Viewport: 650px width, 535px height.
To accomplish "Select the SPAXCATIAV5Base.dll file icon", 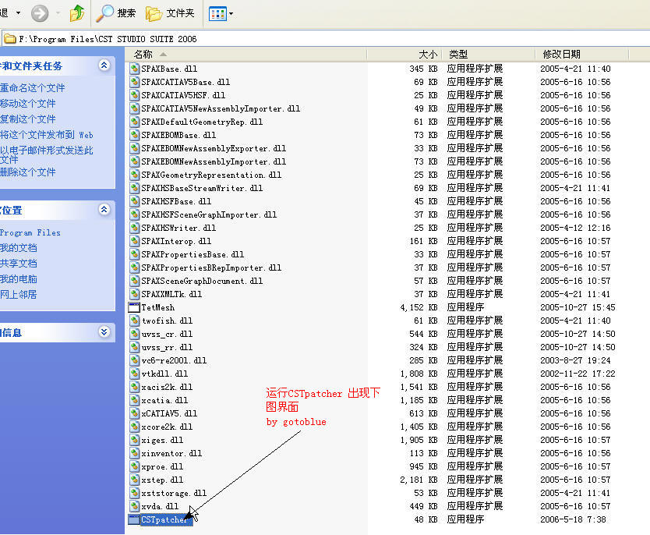I will 134,82.
